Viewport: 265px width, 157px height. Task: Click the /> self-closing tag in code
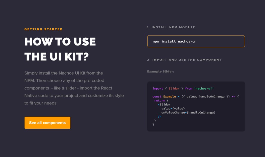point(160,116)
